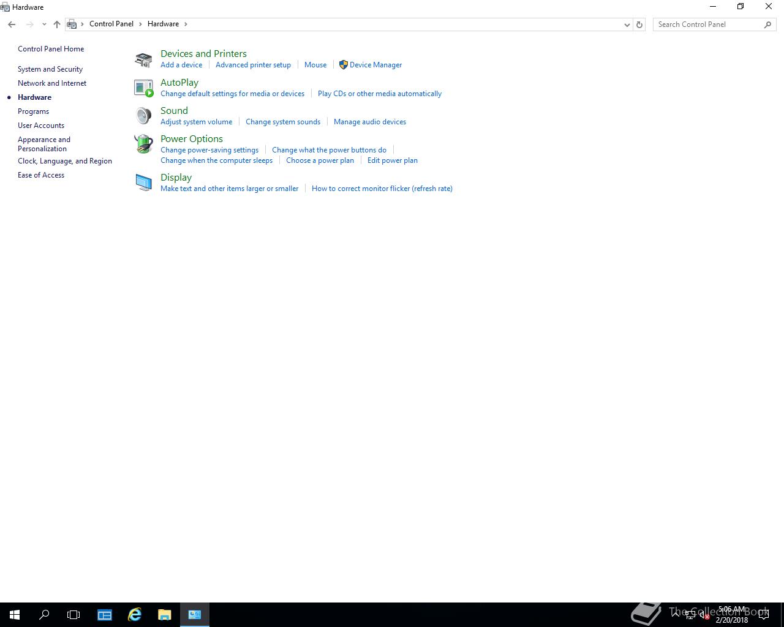Image resolution: width=784 pixels, height=627 pixels.
Task: Go back using the back arrow
Action: tap(12, 24)
